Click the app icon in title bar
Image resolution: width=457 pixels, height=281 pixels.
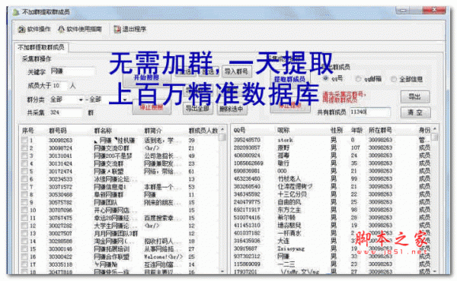coord(16,12)
